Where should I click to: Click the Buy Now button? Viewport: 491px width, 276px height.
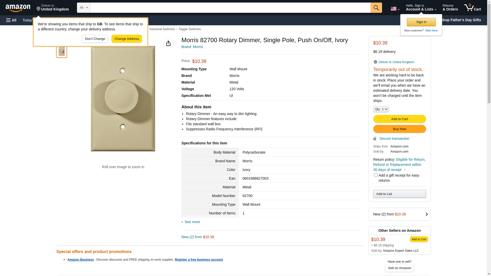(399, 129)
